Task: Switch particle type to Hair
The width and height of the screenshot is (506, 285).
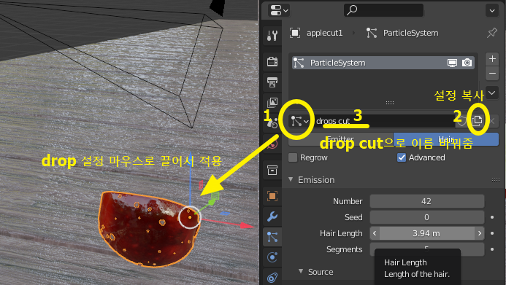Action: pyautogui.click(x=446, y=139)
